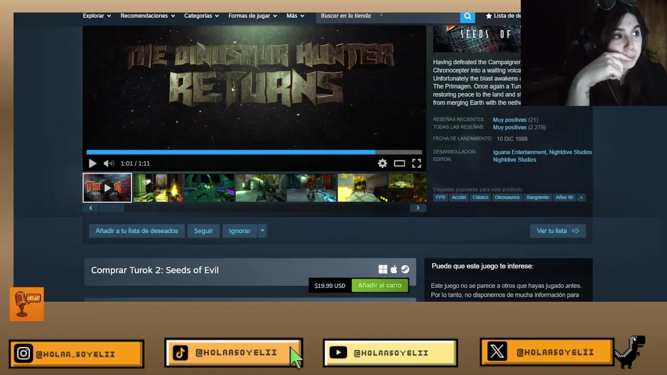This screenshot has height=375, width=667.
Task: Click the Apple platform icon
Action: tap(394, 269)
